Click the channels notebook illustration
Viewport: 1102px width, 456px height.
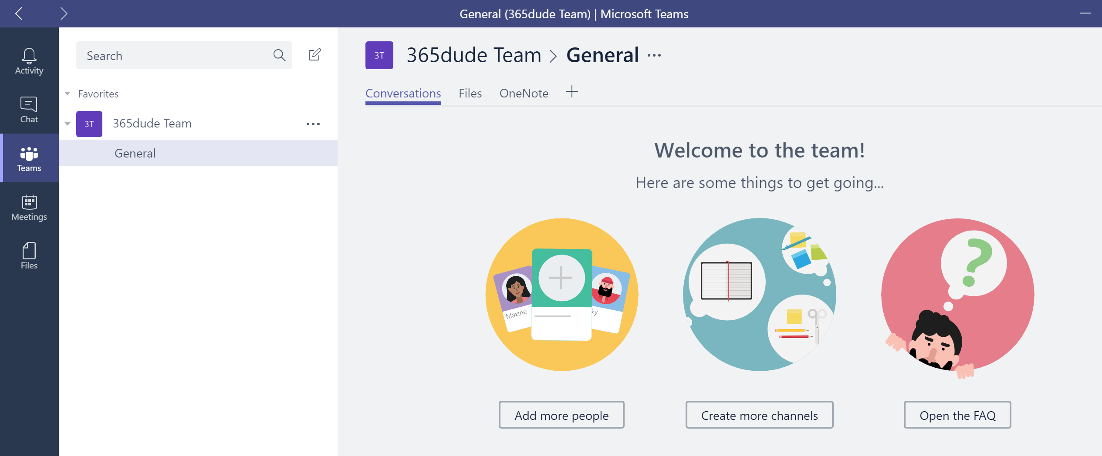pyautogui.click(x=759, y=295)
